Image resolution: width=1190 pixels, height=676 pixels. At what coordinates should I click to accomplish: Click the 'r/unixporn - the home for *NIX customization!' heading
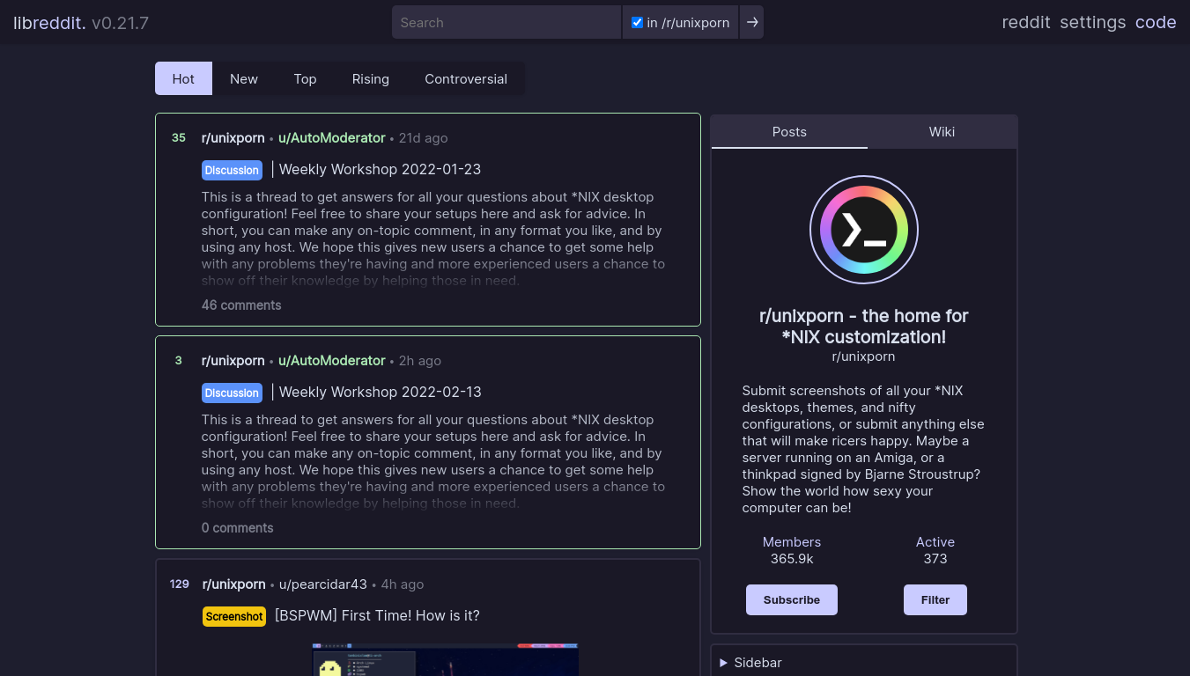pos(864,326)
